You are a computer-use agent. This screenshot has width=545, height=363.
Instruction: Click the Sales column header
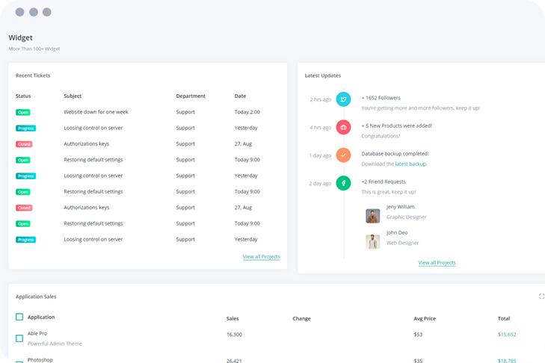tap(233, 319)
